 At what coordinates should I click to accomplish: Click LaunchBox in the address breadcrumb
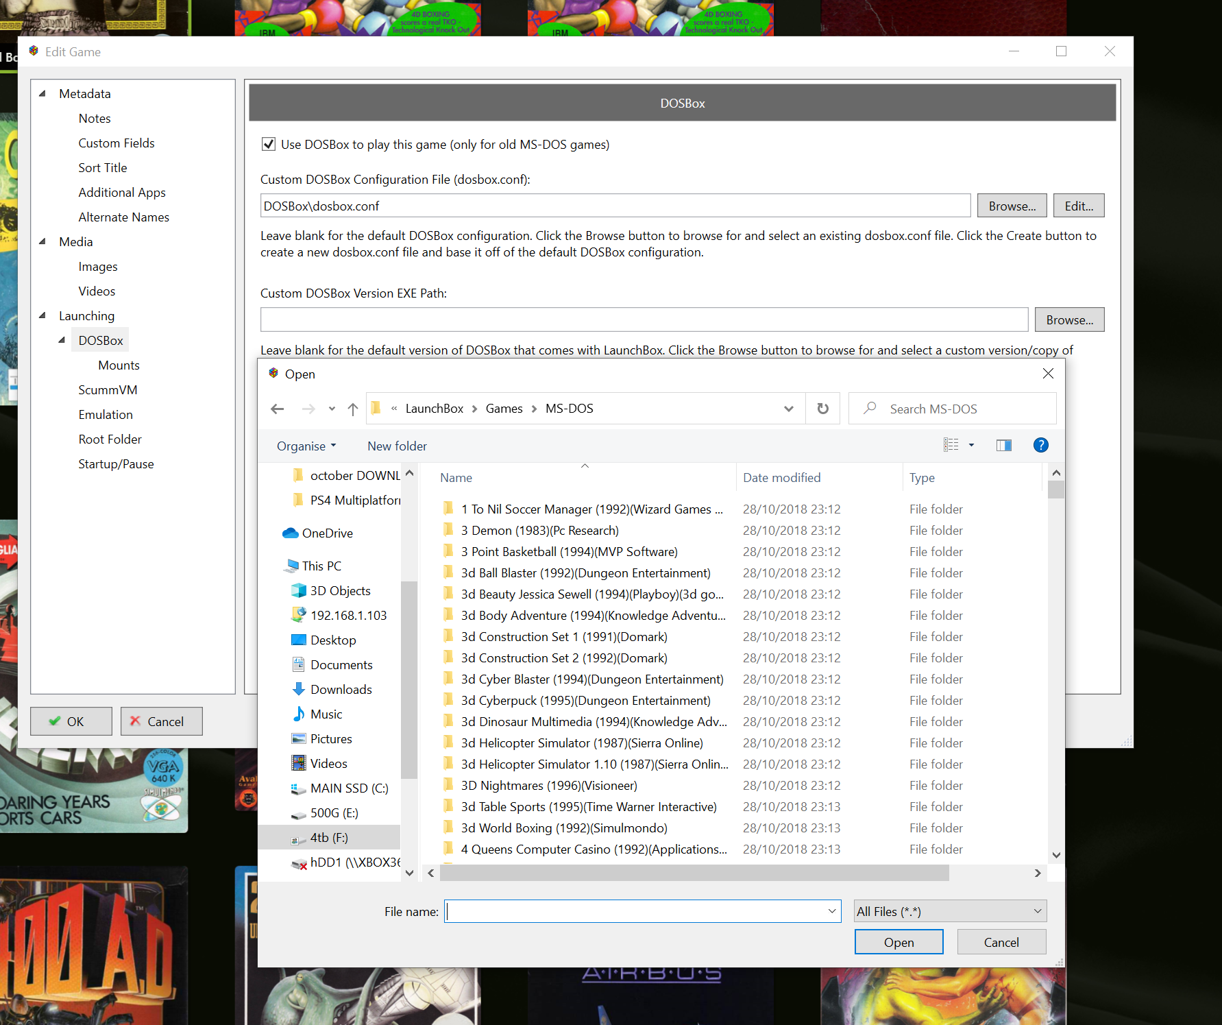(434, 408)
